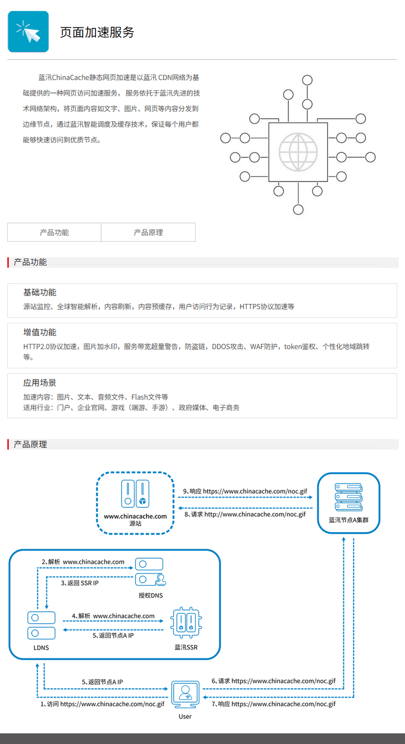Click the 加速内容 line in 应用场景

point(95,397)
